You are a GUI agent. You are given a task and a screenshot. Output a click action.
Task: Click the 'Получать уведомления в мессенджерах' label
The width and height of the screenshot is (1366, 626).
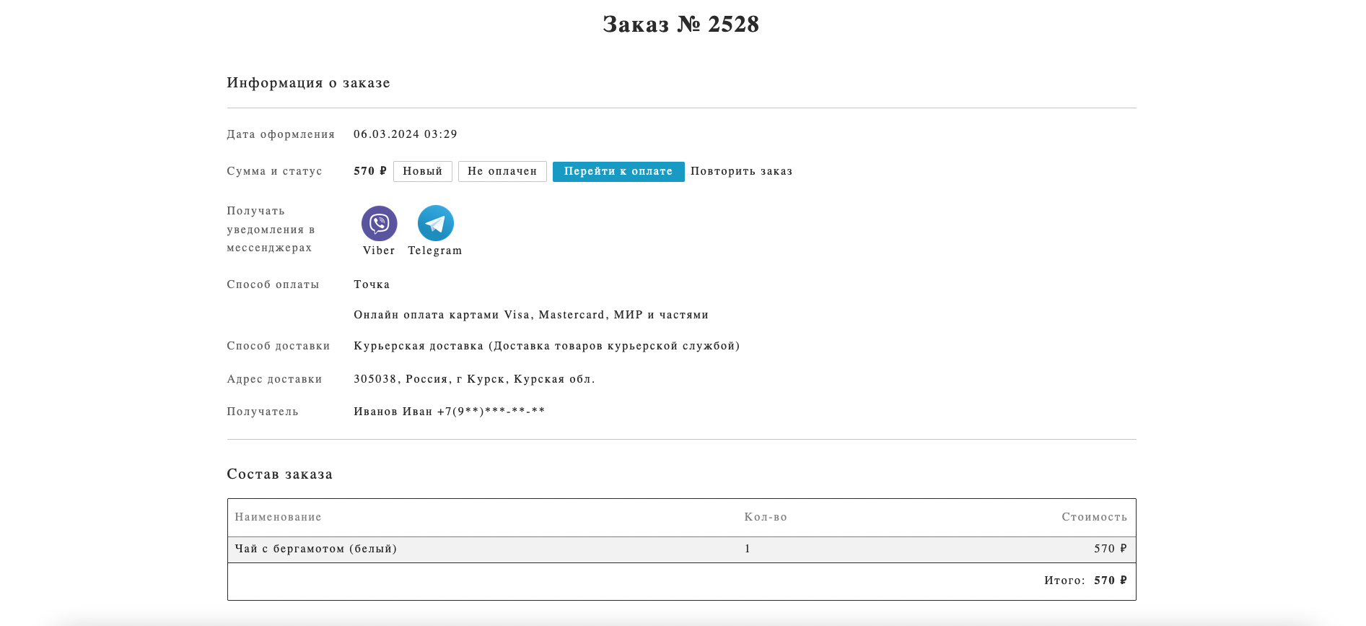tap(271, 230)
